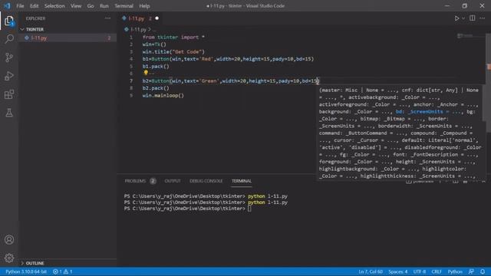The image size is (491, 276).
Task: Click Ln 7, Col 60 in status bar
Action: tap(371, 271)
